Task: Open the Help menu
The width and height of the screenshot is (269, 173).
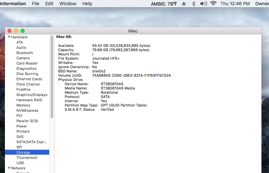Action: pos(87,4)
